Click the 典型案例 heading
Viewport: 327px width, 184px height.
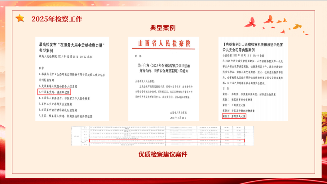163,28
